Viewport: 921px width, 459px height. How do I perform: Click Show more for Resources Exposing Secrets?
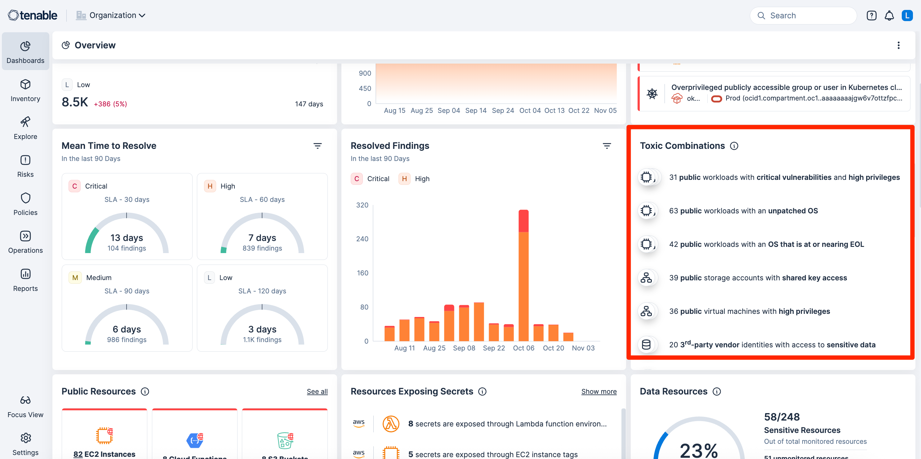[598, 391]
